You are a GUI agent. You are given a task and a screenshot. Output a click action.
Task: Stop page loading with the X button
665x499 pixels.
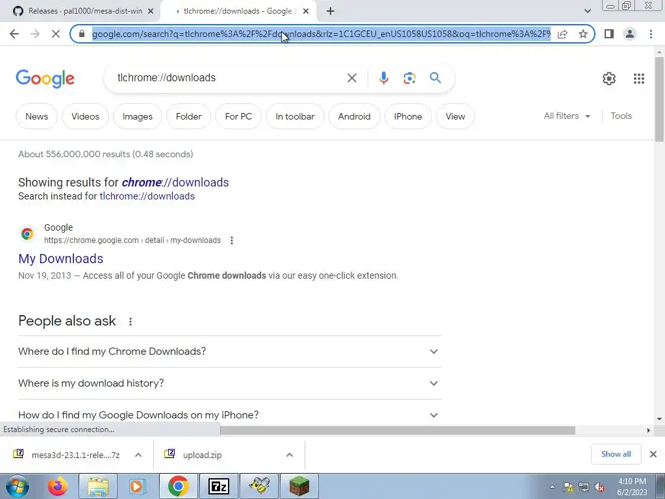[56, 34]
